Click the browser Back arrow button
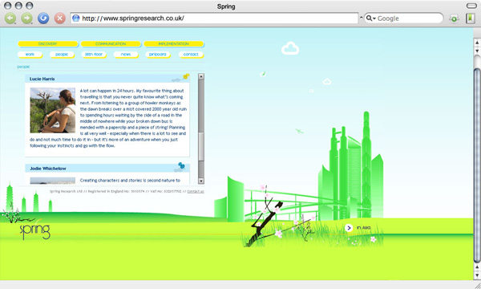481x289 pixels. [x=10, y=18]
